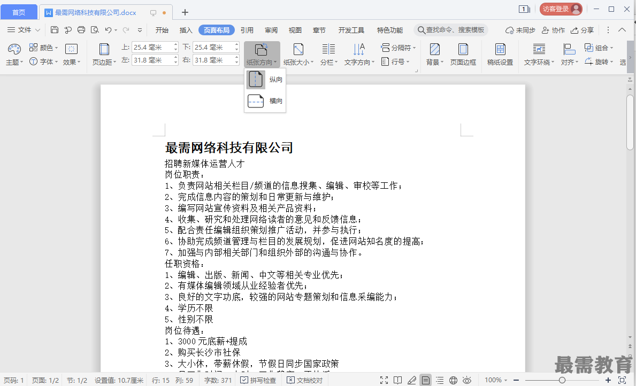Click the 查找命令 search command box

[x=451, y=30]
